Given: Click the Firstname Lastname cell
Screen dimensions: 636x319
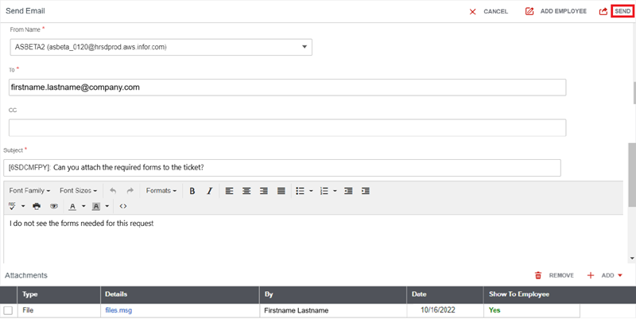Looking at the screenshot, I should tap(333, 310).
